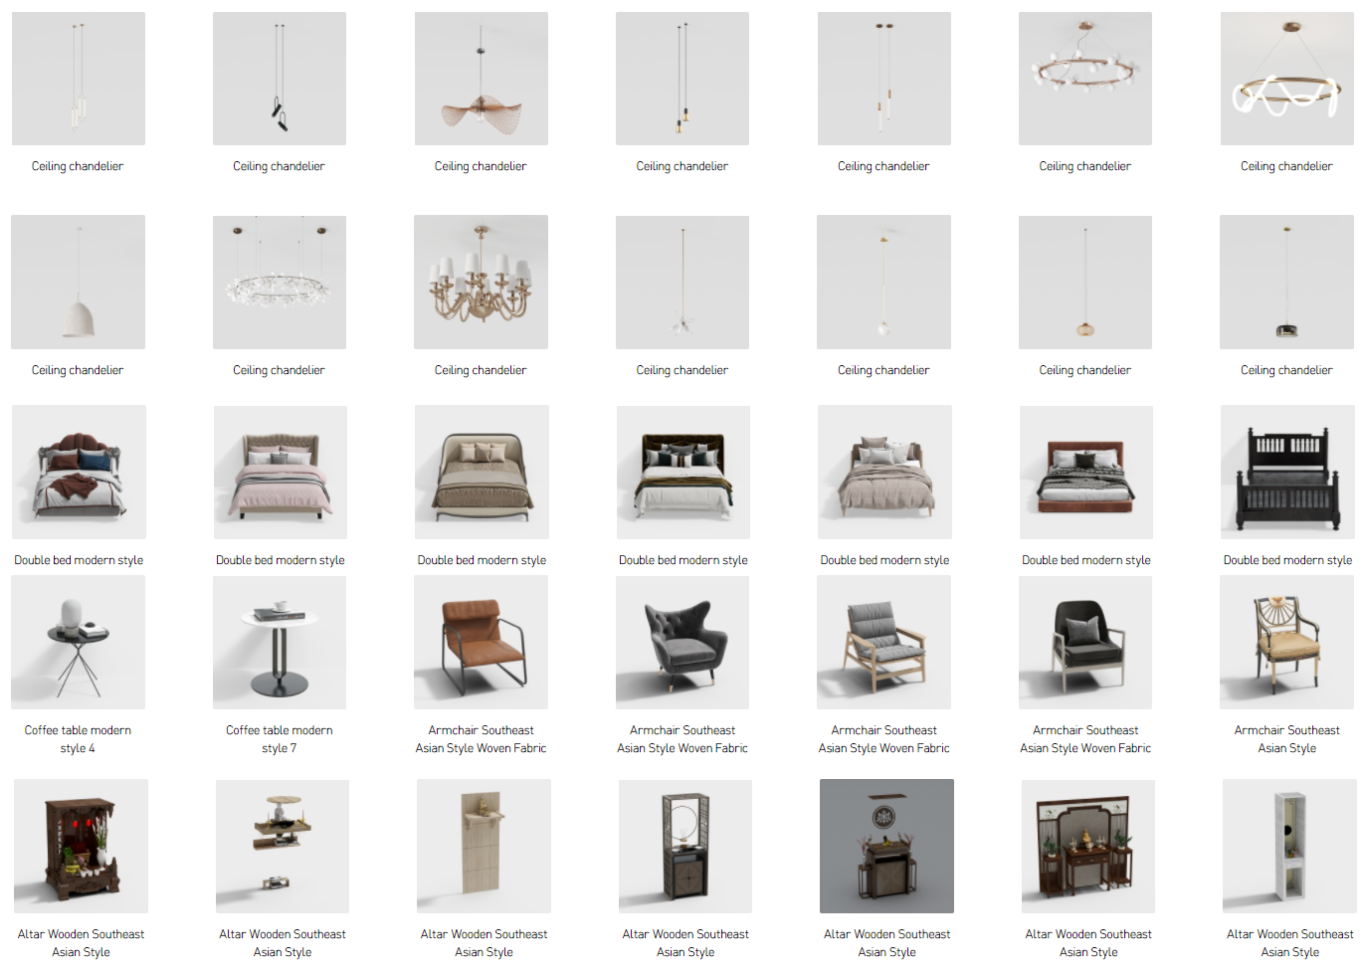Screen dimensions: 1365x976
Task: Select the double bed with red velvet frame
Action: (x=1086, y=472)
